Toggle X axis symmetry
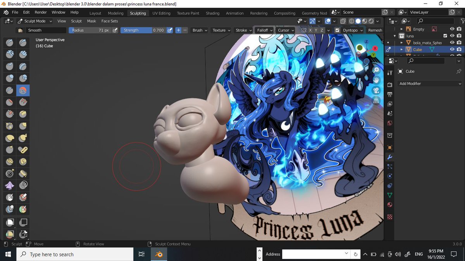465x261 pixels. [310, 30]
